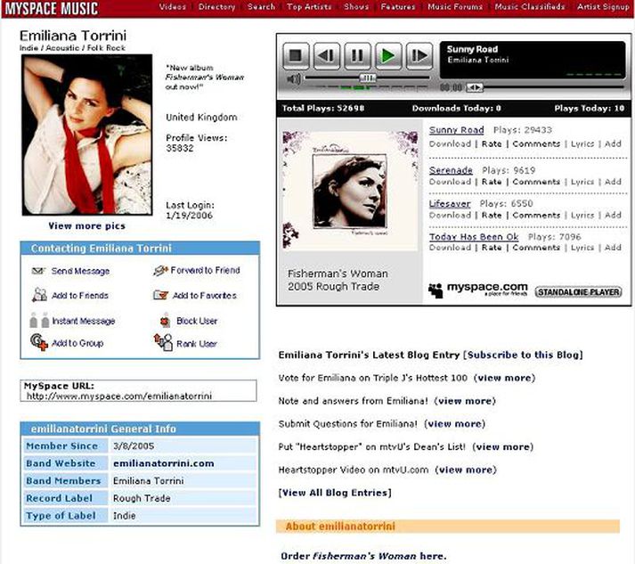Select the Sunny Road song title
This screenshot has width=635, height=564.
pos(456,130)
